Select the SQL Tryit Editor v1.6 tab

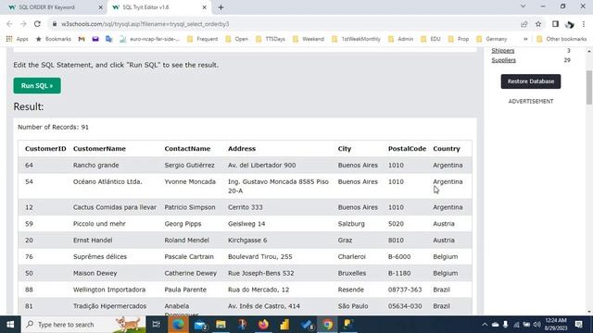[145, 7]
